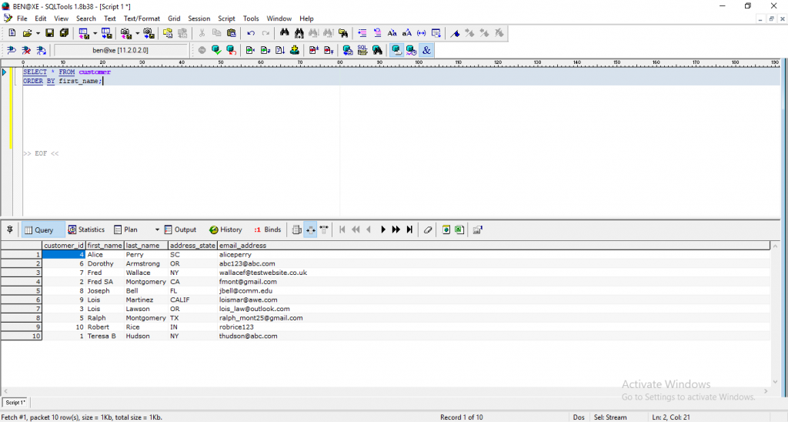
Task: Expand the Open file dropdown arrow
Action: 38,33
